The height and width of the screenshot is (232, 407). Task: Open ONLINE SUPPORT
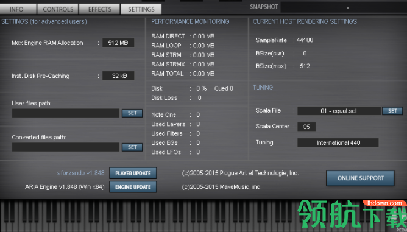point(360,178)
